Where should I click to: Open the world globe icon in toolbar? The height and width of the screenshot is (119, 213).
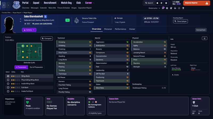161,3
